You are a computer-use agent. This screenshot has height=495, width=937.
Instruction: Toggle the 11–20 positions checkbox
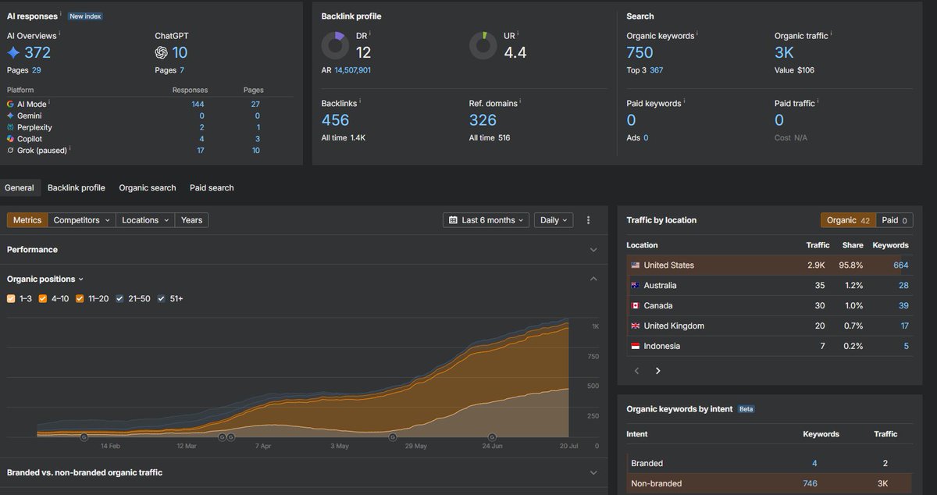pos(80,298)
